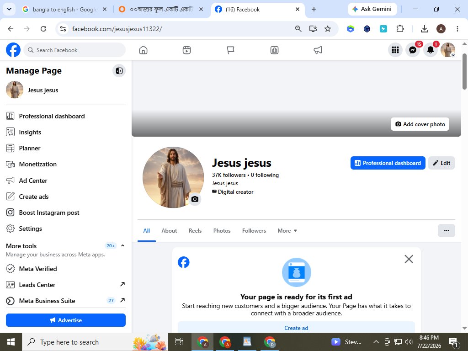Click the Pages flag icon

tap(230, 50)
